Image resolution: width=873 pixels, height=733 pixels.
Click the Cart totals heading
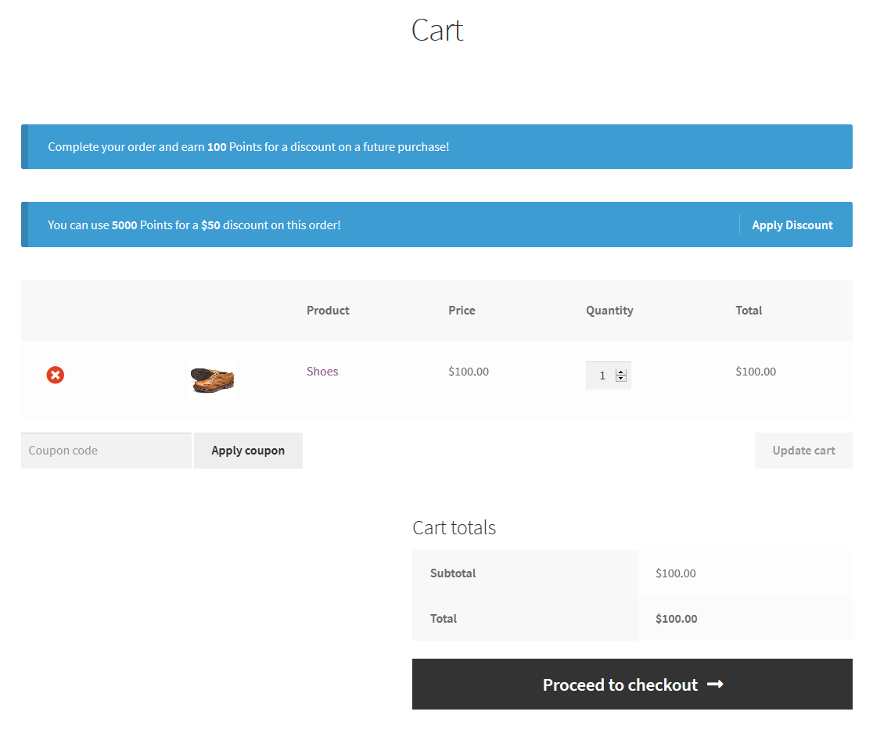coord(454,528)
